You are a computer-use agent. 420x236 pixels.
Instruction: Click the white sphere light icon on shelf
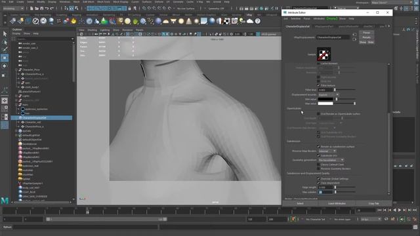tap(181, 21)
